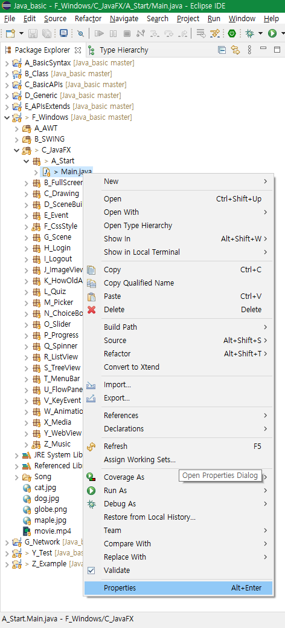The width and height of the screenshot is (285, 628).
Task: Click the Paste clipboard icon
Action: pyautogui.click(x=92, y=296)
